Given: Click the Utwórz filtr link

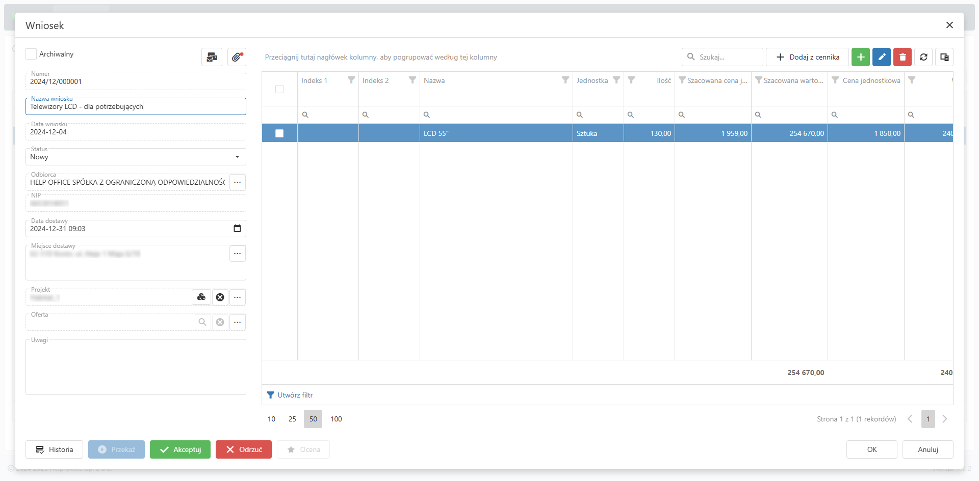Looking at the screenshot, I should pos(295,395).
